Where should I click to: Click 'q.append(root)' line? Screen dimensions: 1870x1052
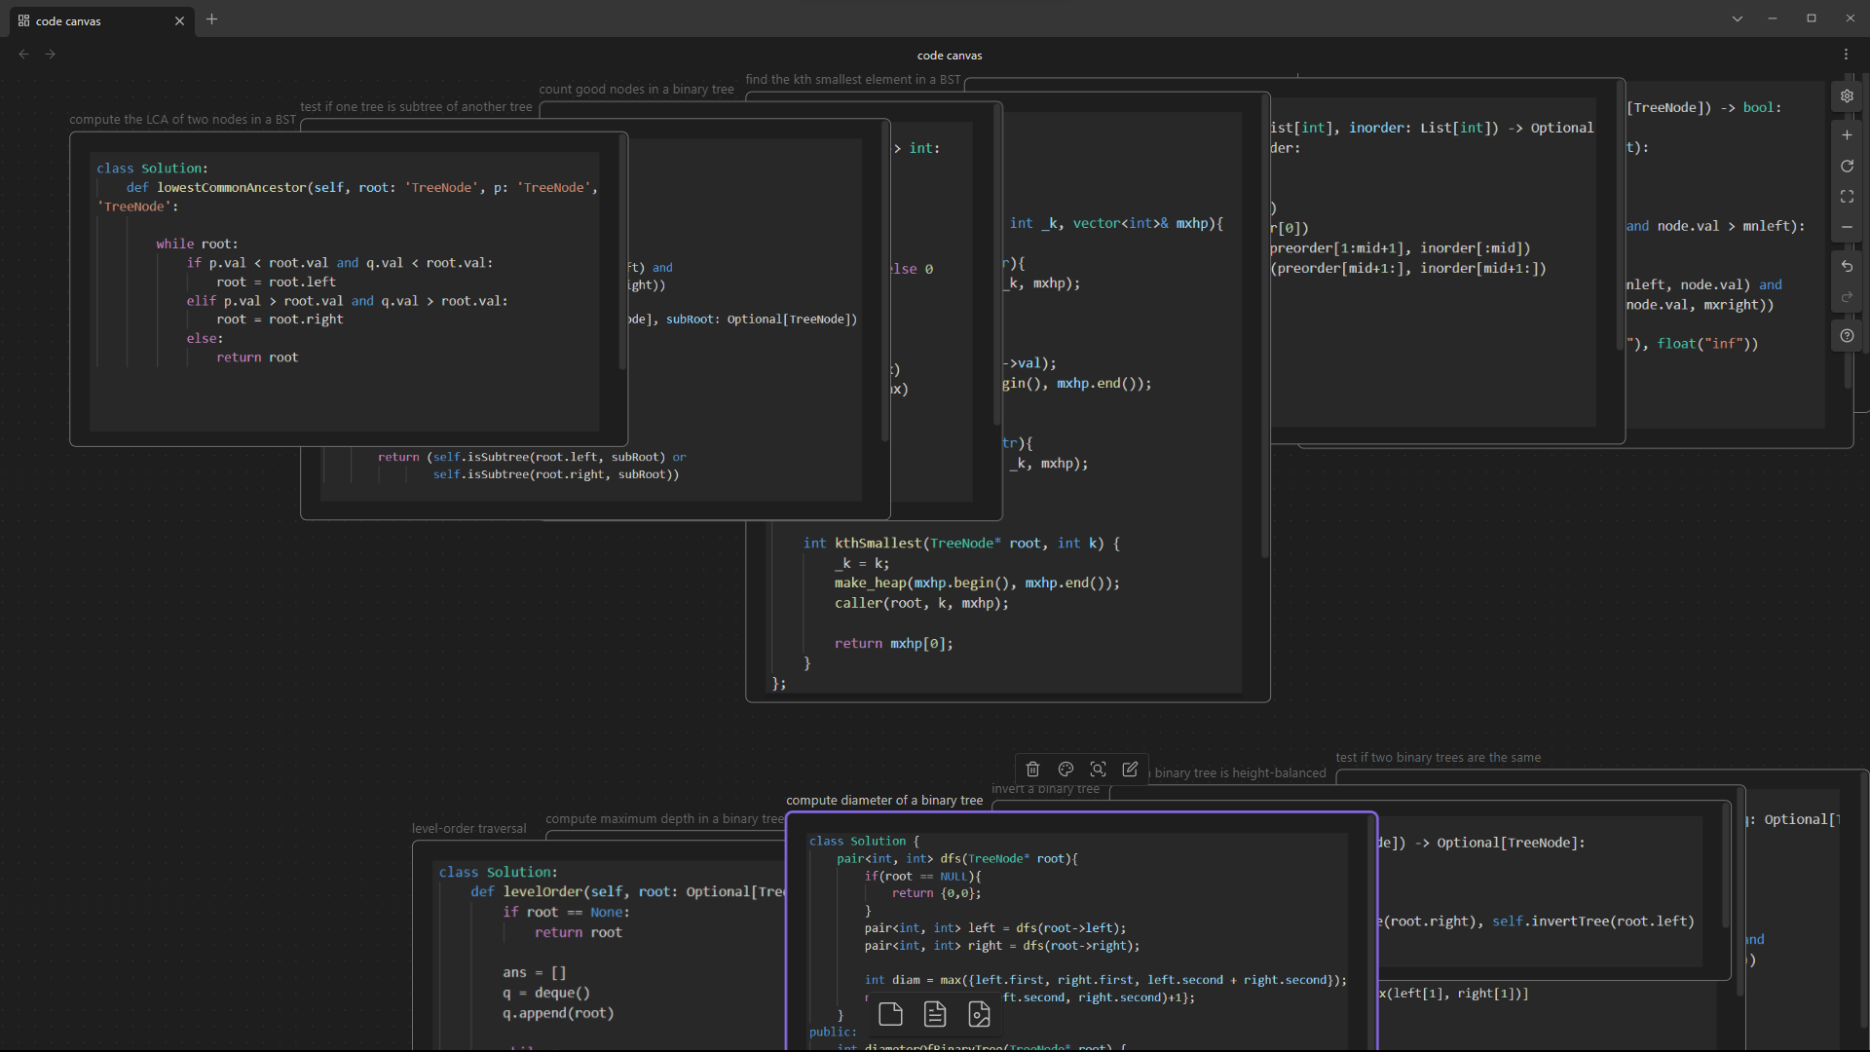pos(558,1014)
